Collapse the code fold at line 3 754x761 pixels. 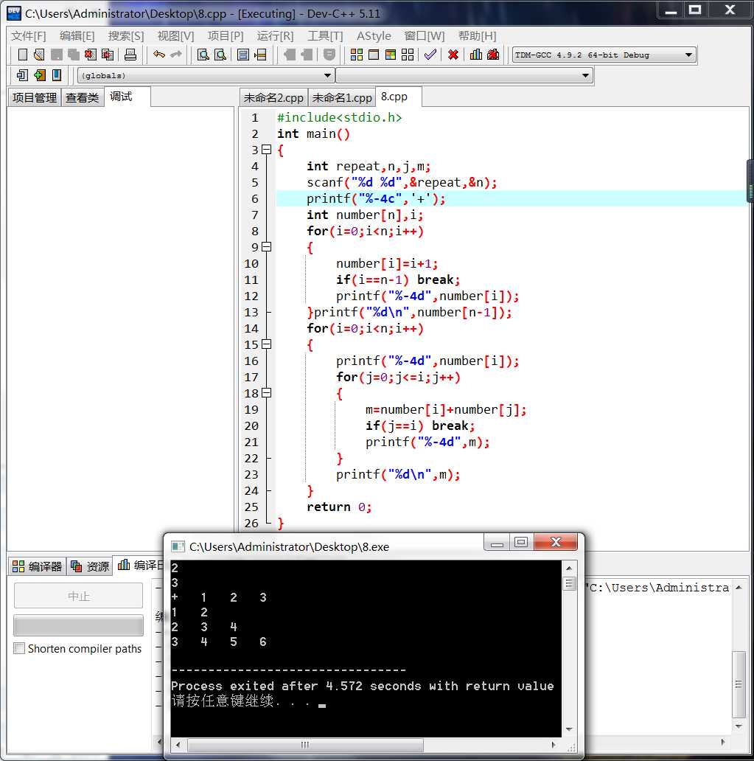(x=266, y=150)
